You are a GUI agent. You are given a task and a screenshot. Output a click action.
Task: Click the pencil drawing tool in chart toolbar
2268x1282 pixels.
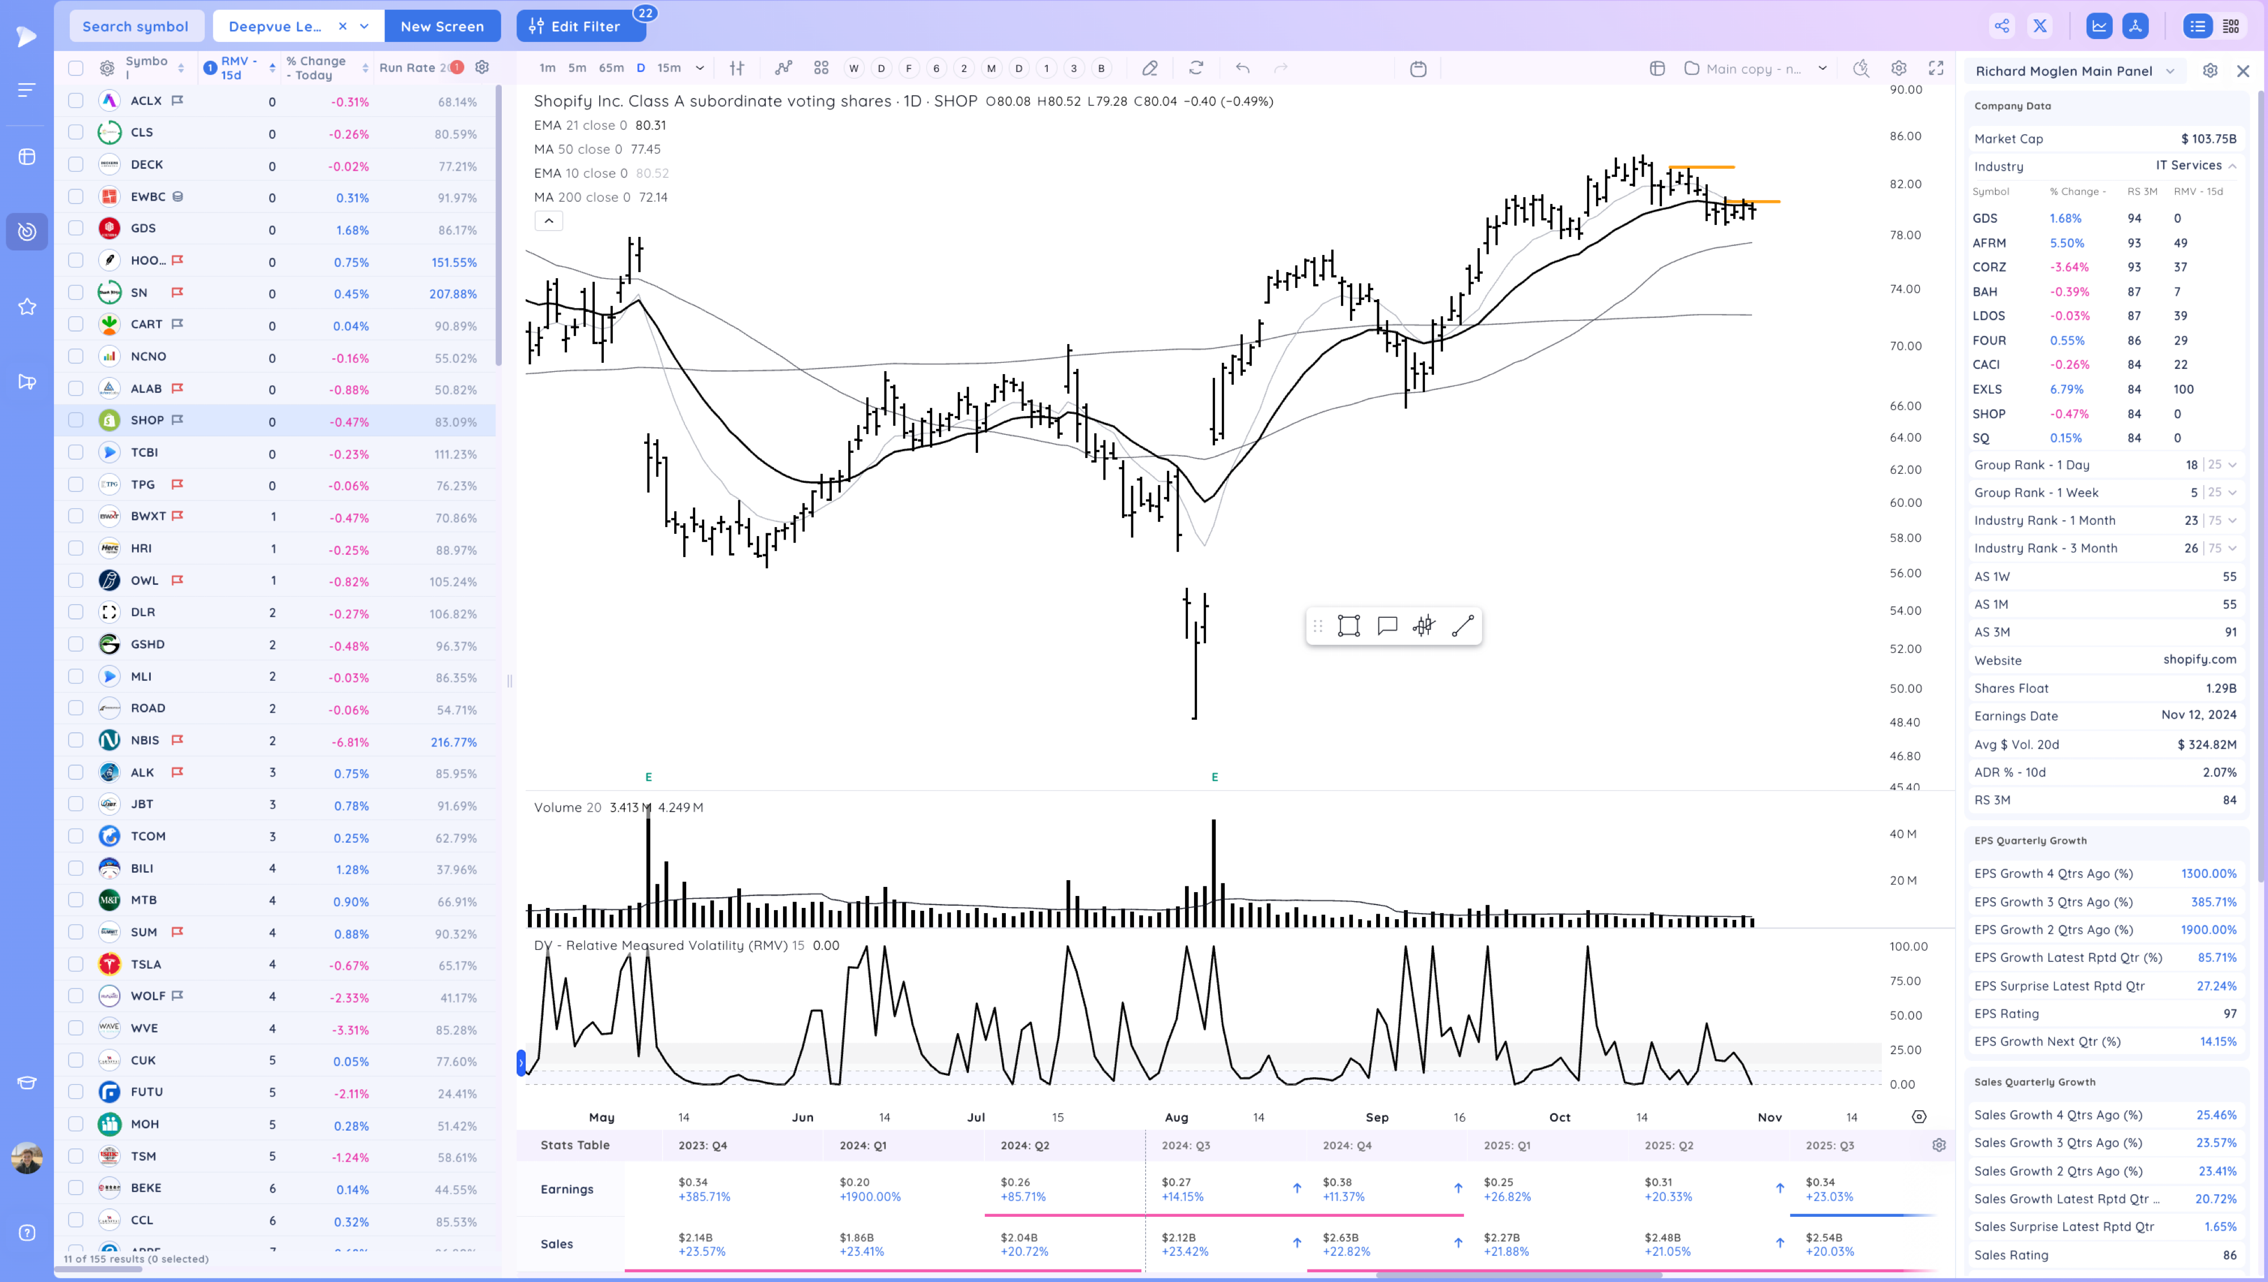tap(1149, 68)
